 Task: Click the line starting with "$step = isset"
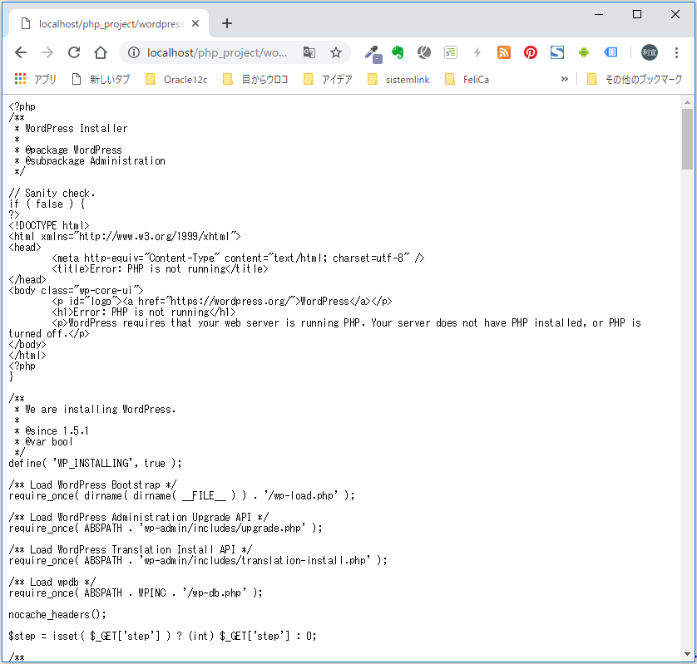coord(163,636)
